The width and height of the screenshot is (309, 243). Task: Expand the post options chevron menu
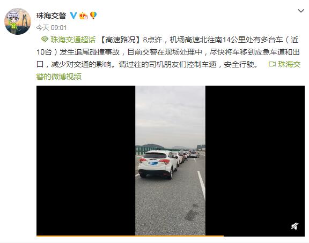click(x=301, y=11)
